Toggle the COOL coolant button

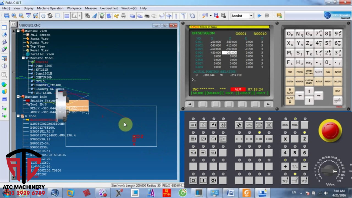(x=285, y=125)
